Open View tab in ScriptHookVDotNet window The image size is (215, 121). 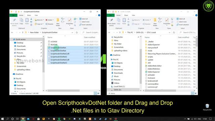point(36,15)
